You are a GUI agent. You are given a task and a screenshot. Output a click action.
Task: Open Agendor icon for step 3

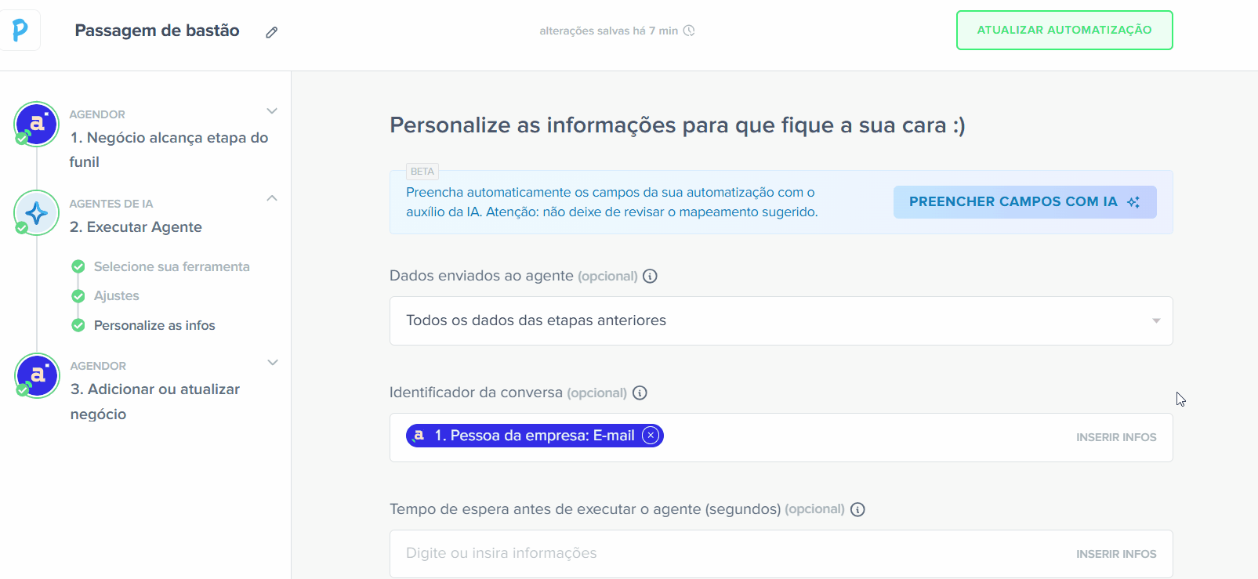pos(37,375)
